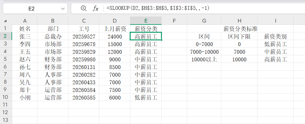Select the range cell 10000以上

(204, 59)
